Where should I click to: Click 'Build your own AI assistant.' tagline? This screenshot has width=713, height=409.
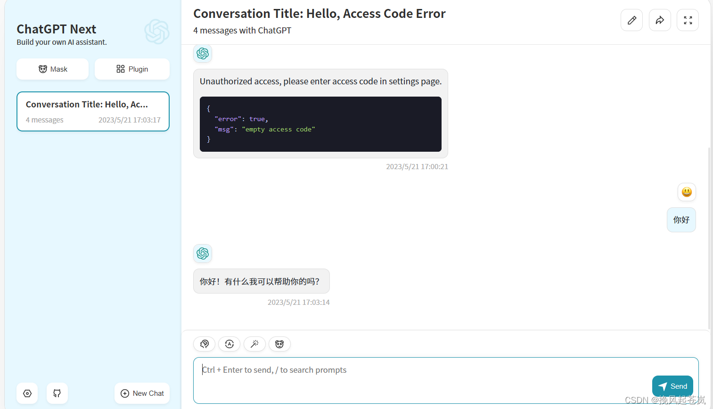tap(62, 42)
